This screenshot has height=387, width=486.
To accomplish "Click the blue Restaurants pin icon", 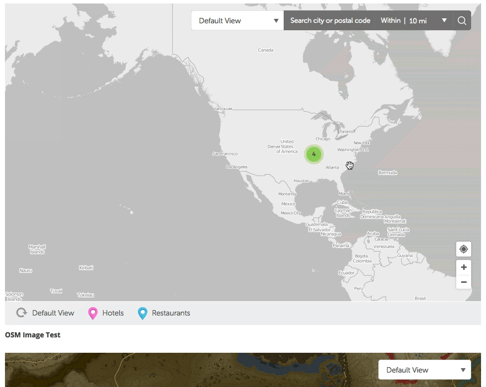I will (x=142, y=313).
